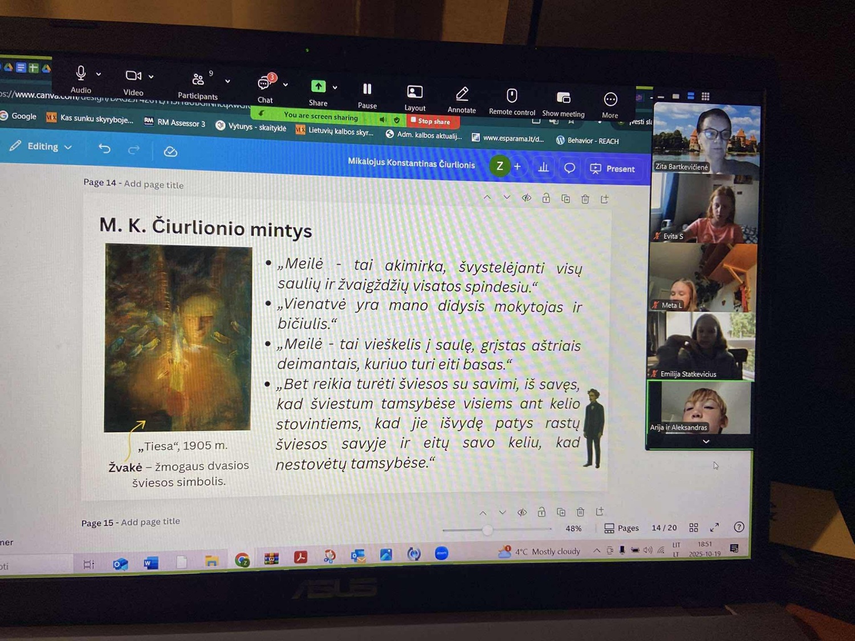Duplicate Page 14 with the copy icon
855x641 pixels.
(565, 199)
